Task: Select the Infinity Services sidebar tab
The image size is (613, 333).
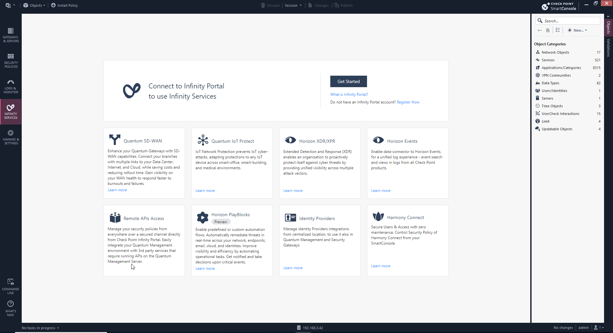Action: (11, 112)
